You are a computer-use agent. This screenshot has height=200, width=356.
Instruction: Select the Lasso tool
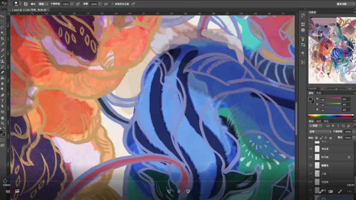click(x=3, y=27)
